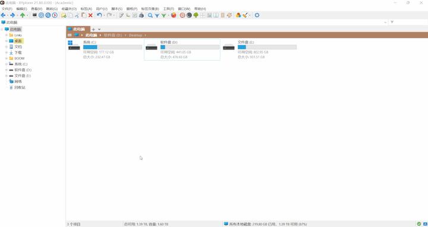Viewport: 428px width, 227px height.
Task: Open the 查看(V) menu
Action: point(36,9)
